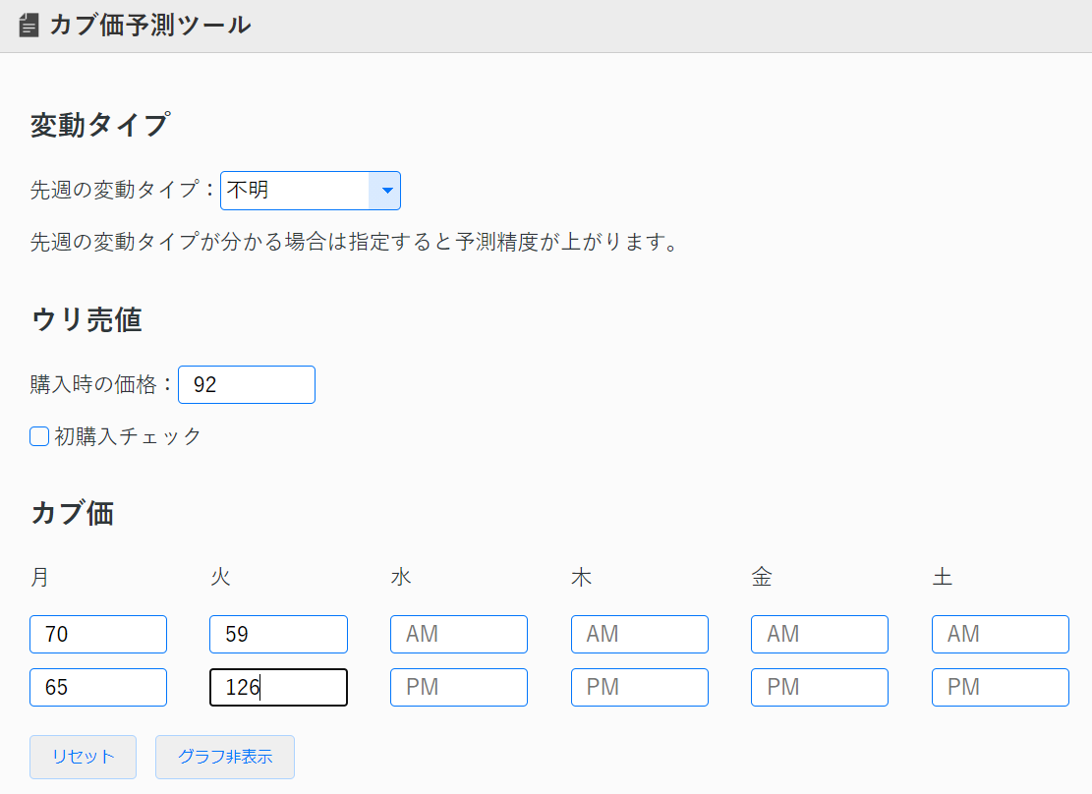
Task: Select Monday AM price field showing 70
Action: (x=97, y=634)
